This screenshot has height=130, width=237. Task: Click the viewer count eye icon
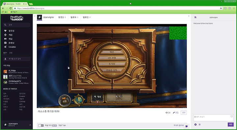(x=167, y=113)
